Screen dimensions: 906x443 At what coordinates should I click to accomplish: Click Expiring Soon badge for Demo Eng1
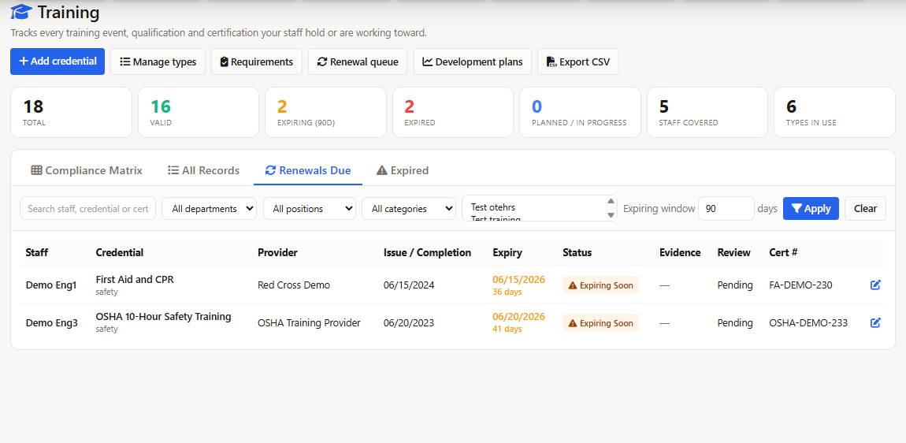tap(600, 285)
